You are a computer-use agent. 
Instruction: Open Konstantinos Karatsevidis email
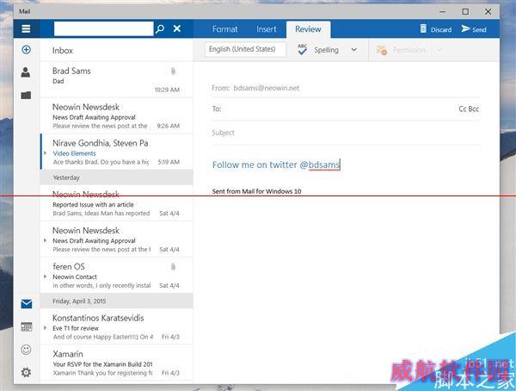(x=116, y=326)
